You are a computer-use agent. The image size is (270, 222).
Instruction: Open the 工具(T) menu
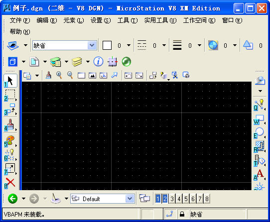pos(128,20)
